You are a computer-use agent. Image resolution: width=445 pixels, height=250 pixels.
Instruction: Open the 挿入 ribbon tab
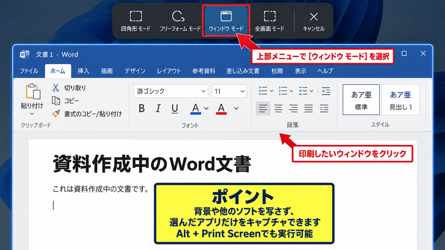(x=83, y=71)
